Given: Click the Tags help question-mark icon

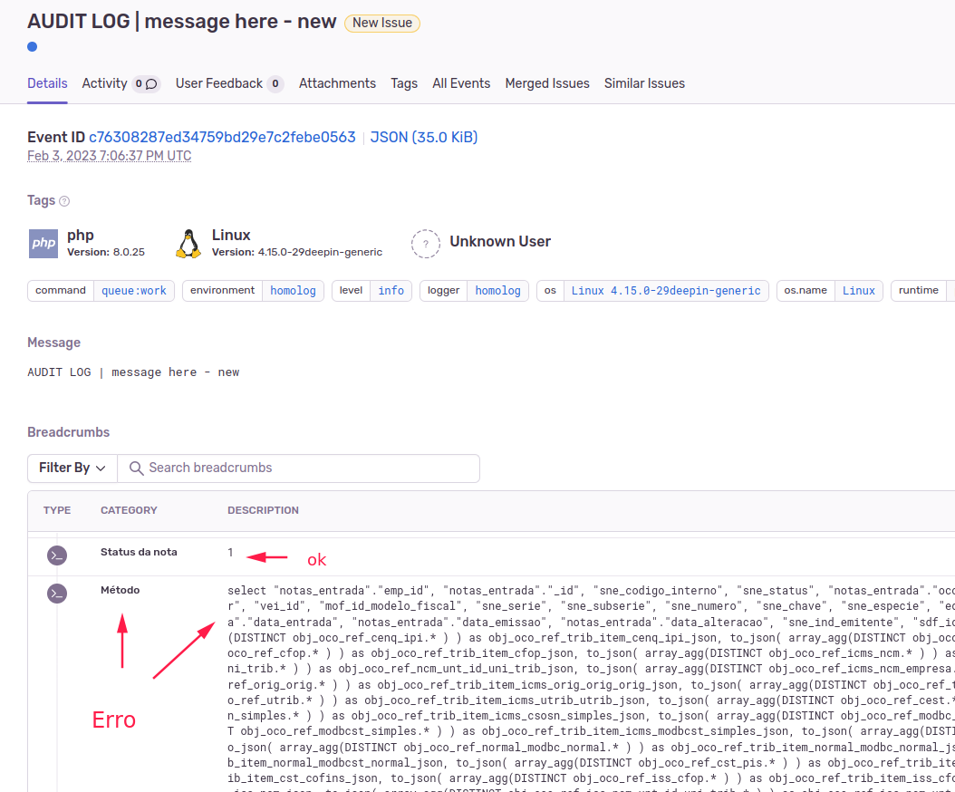Looking at the screenshot, I should coord(64,201).
